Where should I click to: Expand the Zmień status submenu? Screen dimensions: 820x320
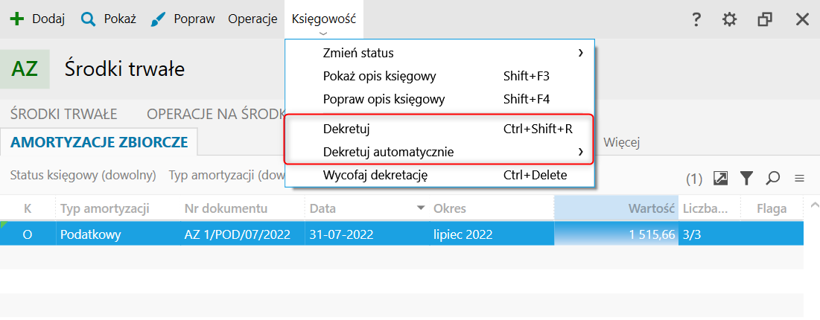pos(580,53)
